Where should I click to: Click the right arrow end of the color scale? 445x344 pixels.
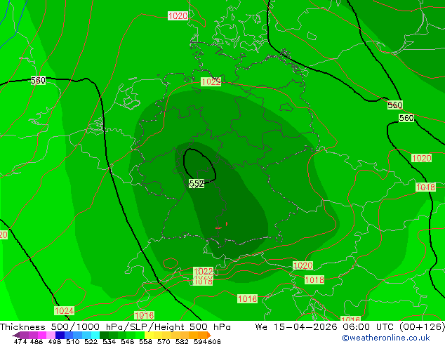pyautogui.click(x=209, y=335)
